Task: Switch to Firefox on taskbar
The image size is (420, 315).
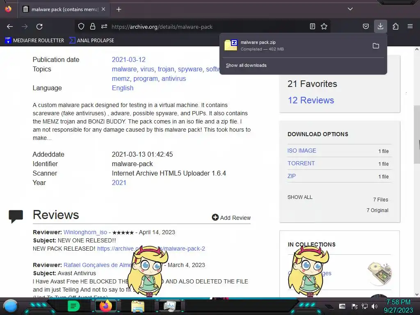Action: click(x=106, y=306)
